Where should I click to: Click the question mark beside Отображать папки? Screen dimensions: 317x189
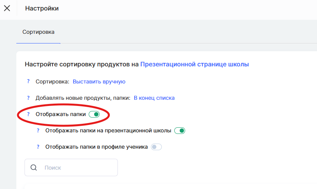(x=28, y=114)
